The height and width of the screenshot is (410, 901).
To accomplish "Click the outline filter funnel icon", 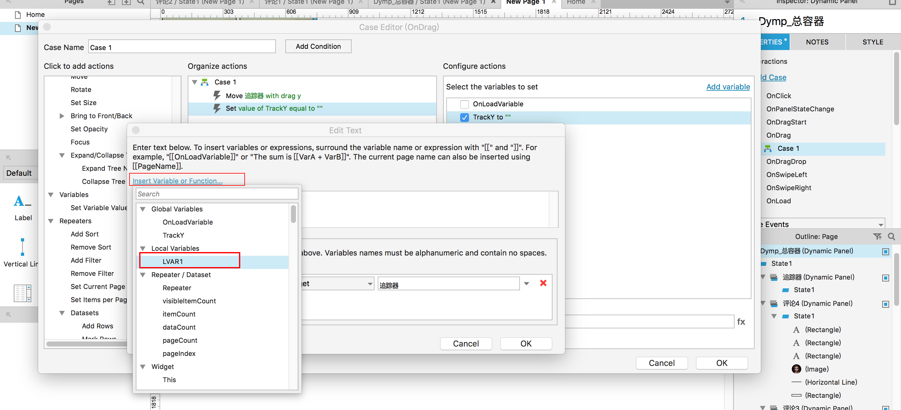I will pyautogui.click(x=877, y=237).
